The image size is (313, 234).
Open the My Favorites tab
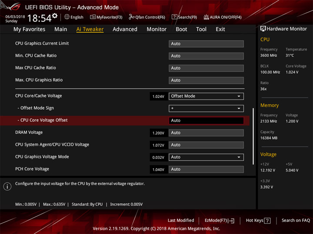coord(30,29)
